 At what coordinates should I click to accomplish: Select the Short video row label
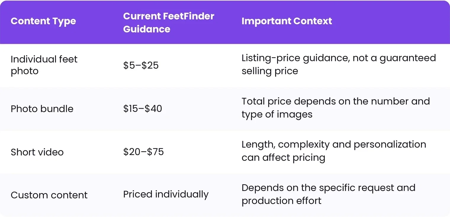(37, 152)
